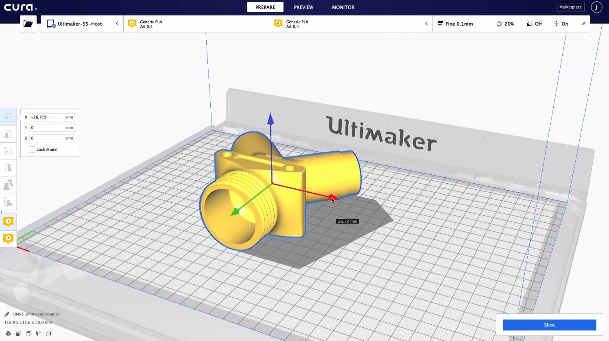Select the Scale tool in left toolbar
This screenshot has height=341, width=609.
8,135
